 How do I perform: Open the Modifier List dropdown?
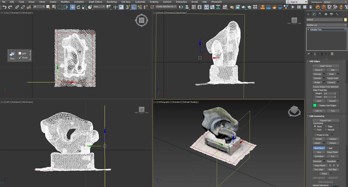coord(326,25)
